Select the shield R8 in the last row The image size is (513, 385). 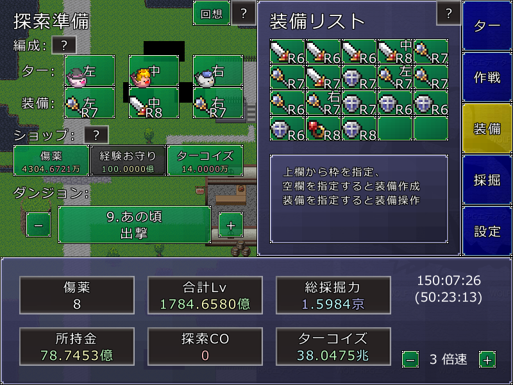coord(359,128)
